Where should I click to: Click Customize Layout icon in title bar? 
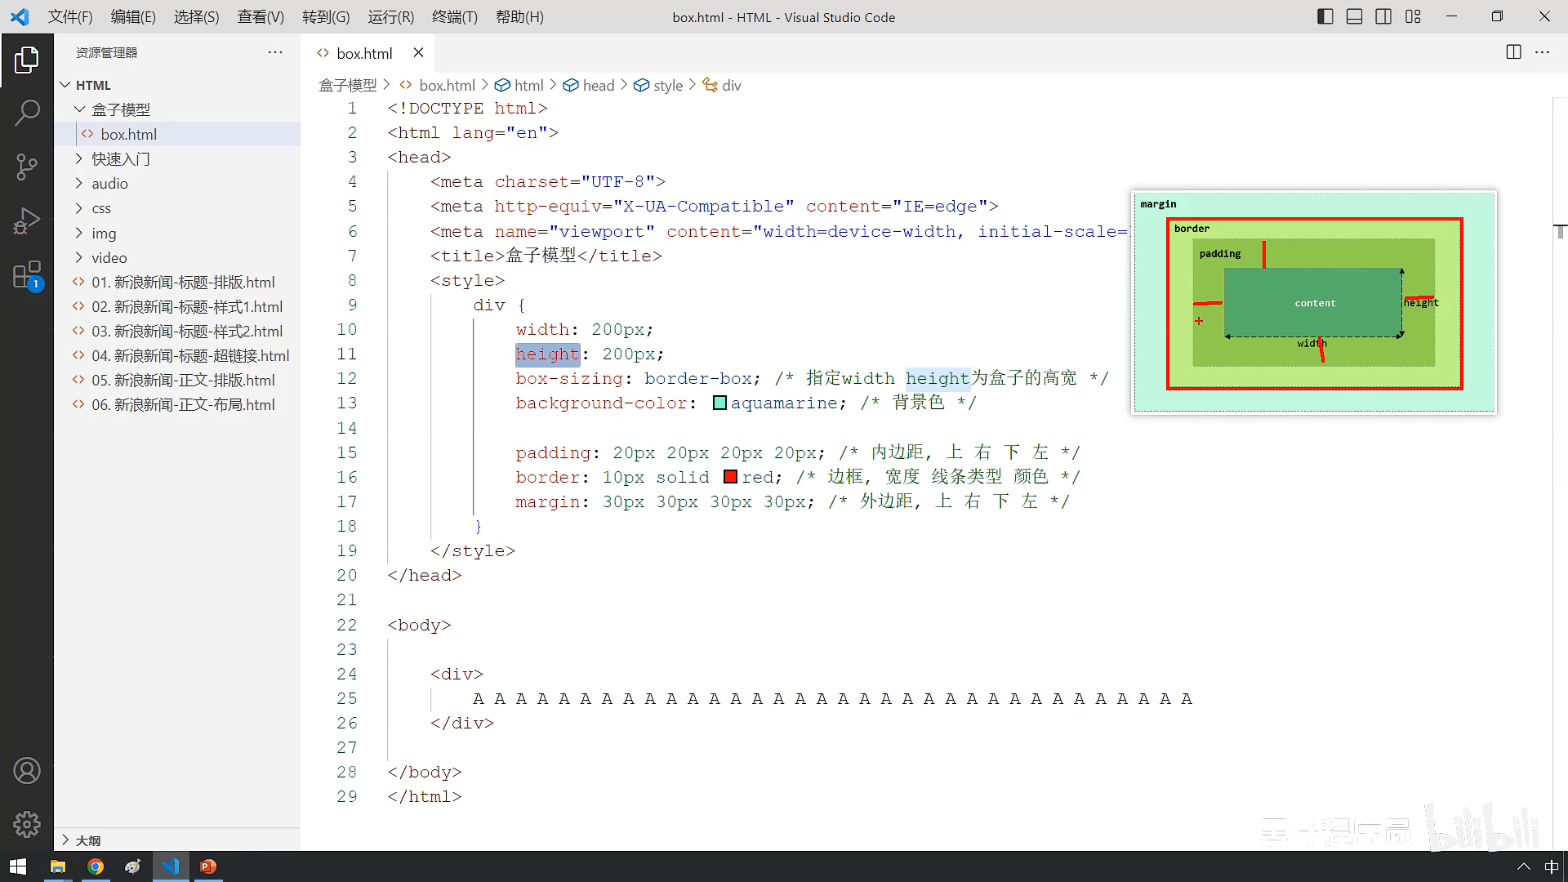tap(1413, 16)
